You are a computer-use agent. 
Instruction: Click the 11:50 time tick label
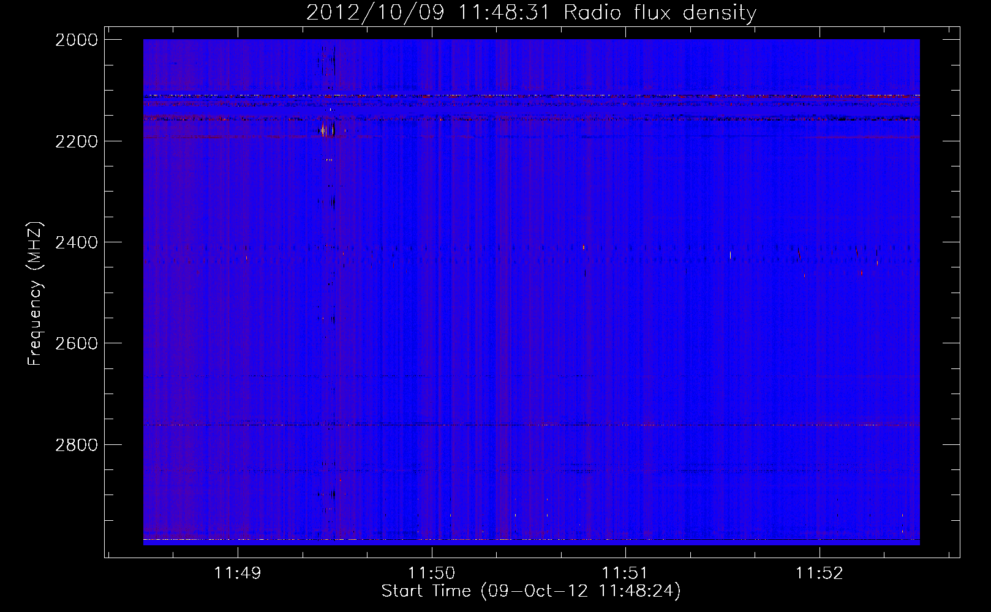pos(432,573)
